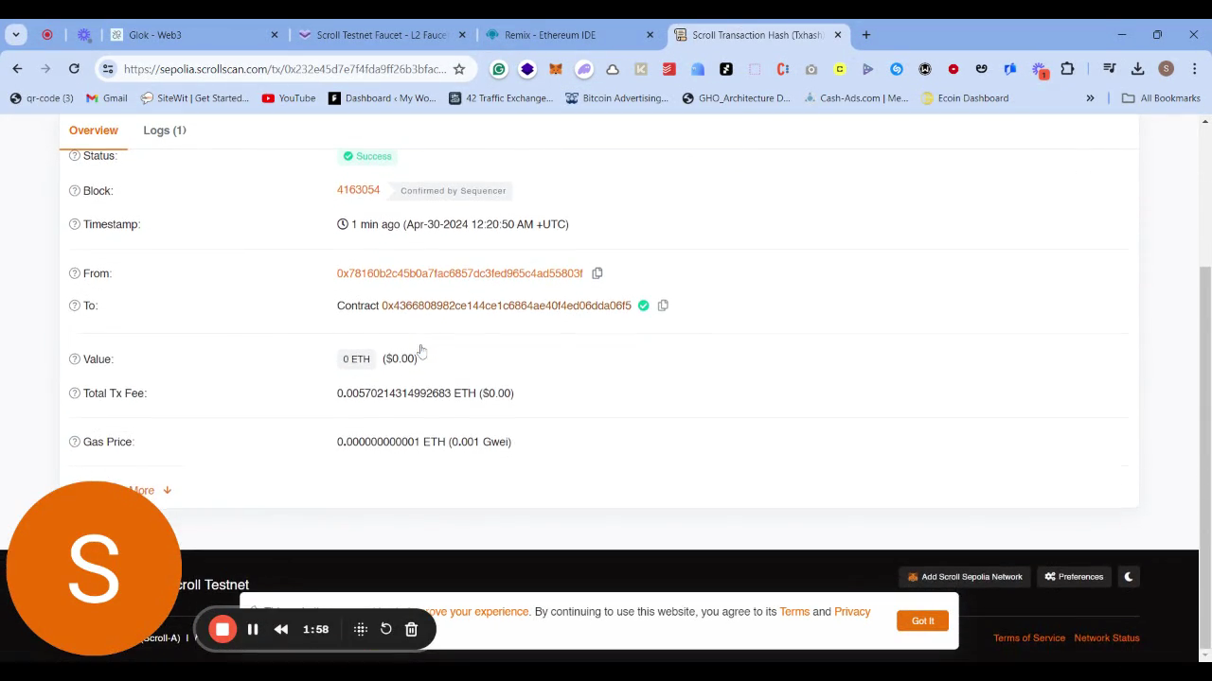This screenshot has width=1212, height=681.
Task: Open the Gmail bookmark
Action: (106, 98)
